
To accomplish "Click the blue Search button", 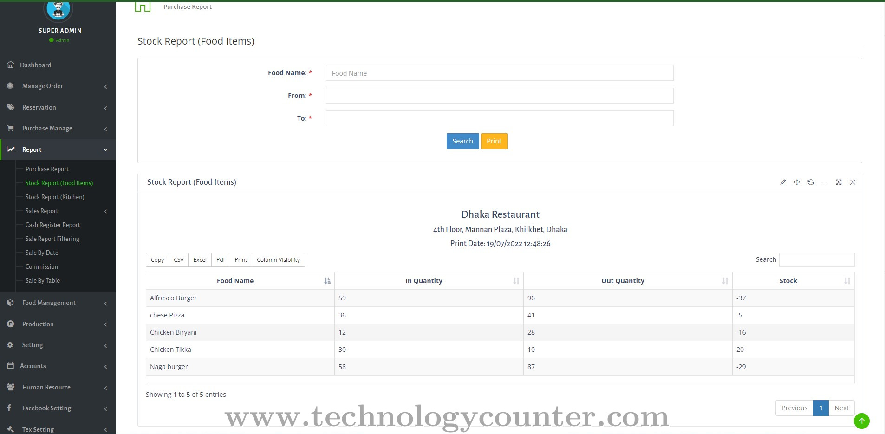I will coord(462,141).
